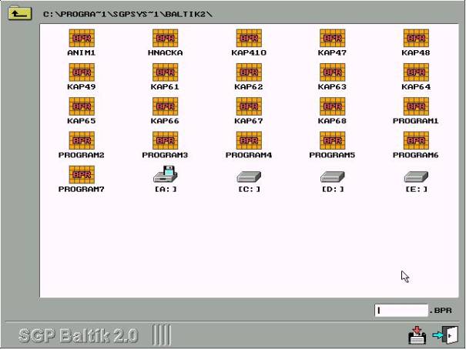This screenshot has height=350, width=466.
Task: Click the .BPR filename input field
Action: tap(401, 311)
